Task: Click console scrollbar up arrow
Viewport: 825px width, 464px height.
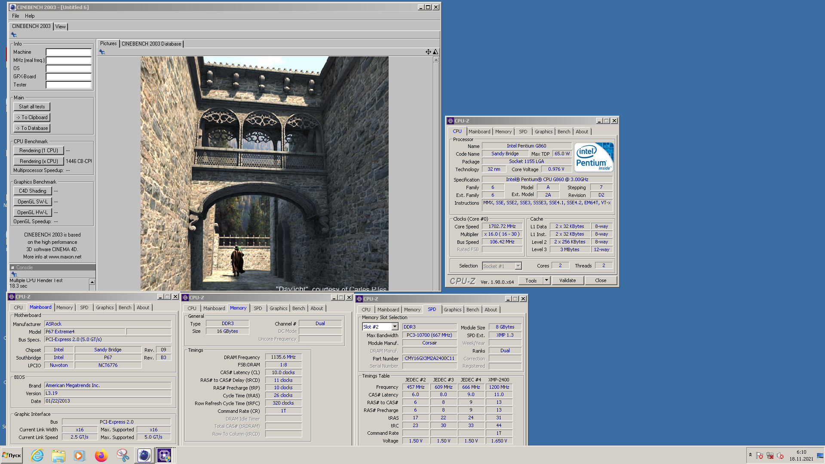Action: (92, 282)
